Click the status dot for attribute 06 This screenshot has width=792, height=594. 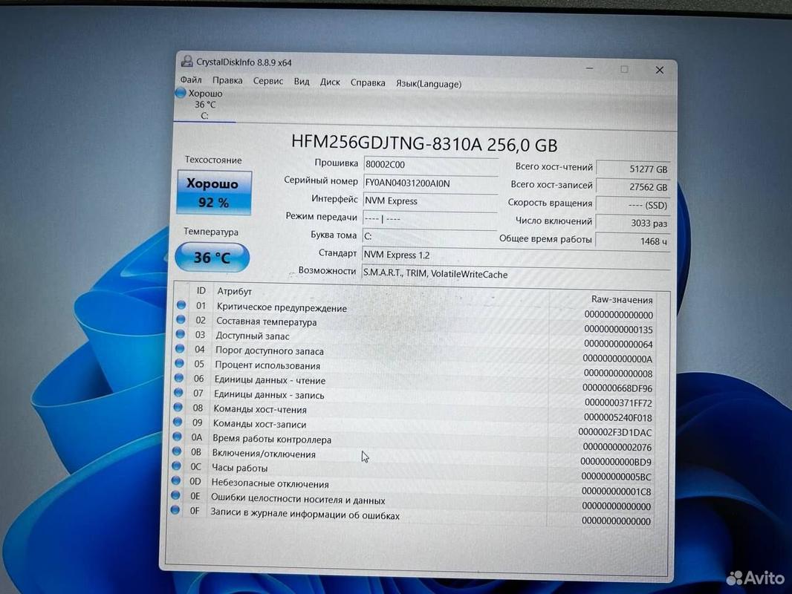tap(179, 377)
